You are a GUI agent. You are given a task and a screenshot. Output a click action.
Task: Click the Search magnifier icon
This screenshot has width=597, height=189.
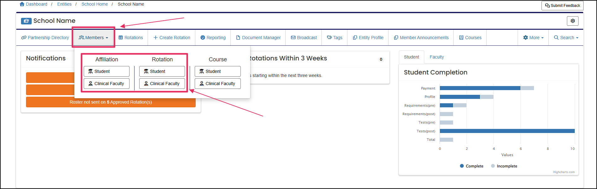(556, 38)
